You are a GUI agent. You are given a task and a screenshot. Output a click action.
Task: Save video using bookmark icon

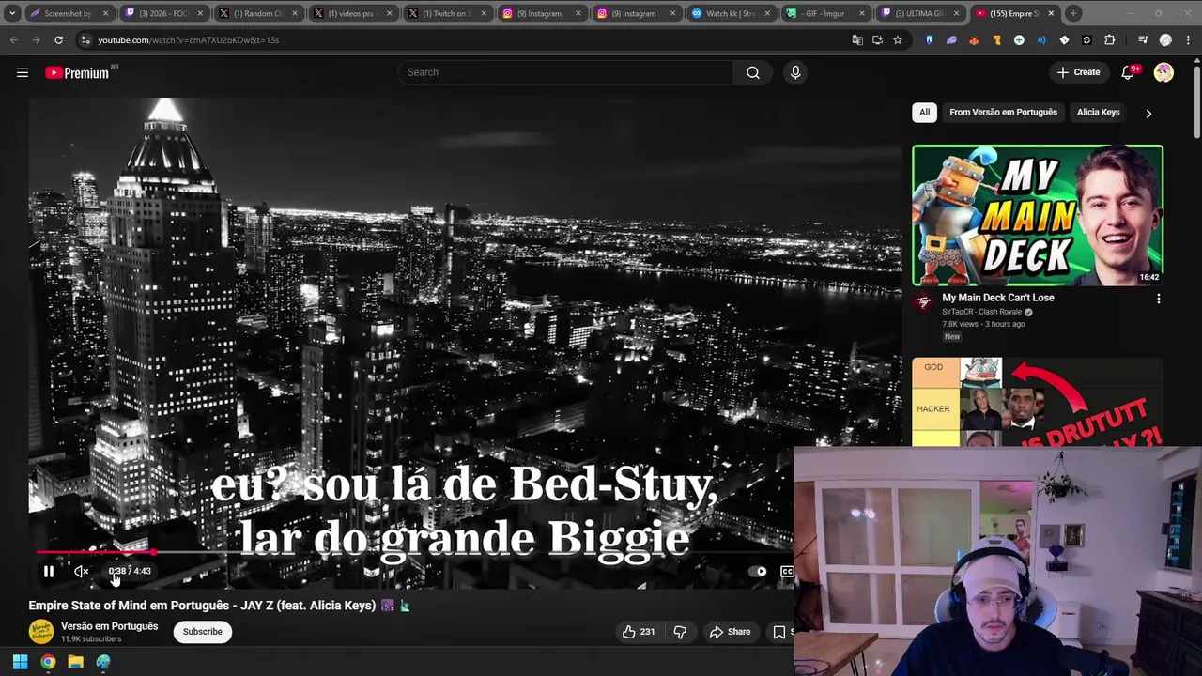[x=778, y=632]
